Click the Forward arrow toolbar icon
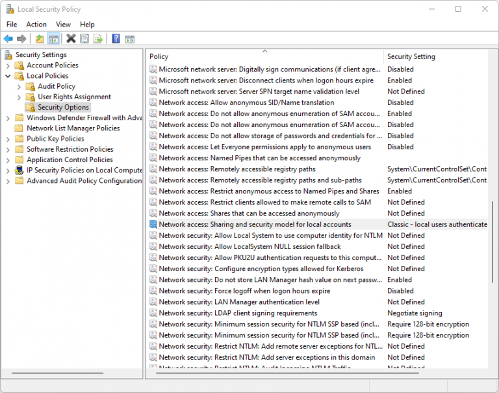The image size is (499, 393). [x=21, y=39]
